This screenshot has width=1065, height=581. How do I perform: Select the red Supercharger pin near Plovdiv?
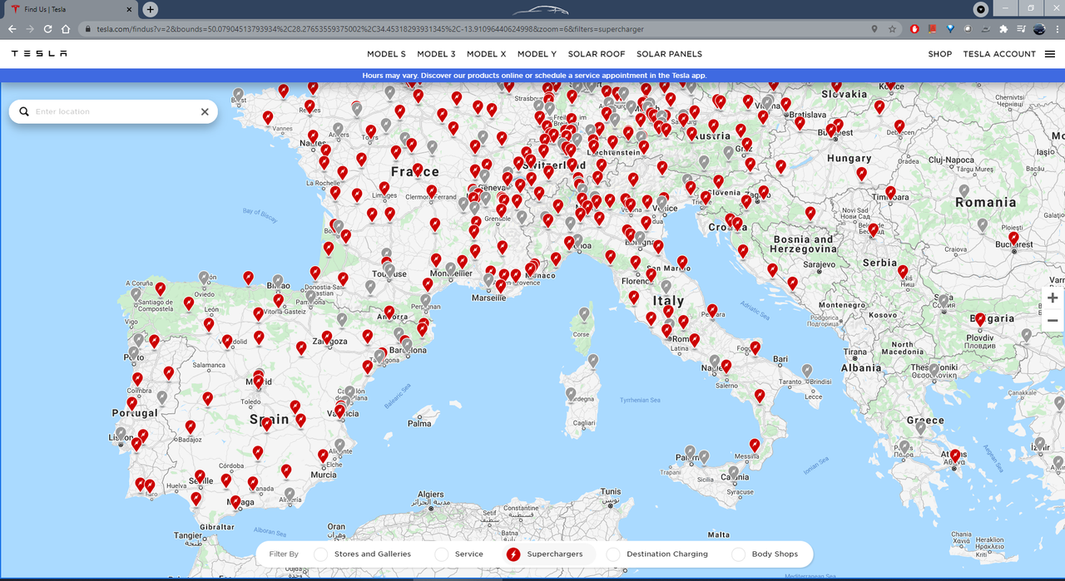(980, 319)
